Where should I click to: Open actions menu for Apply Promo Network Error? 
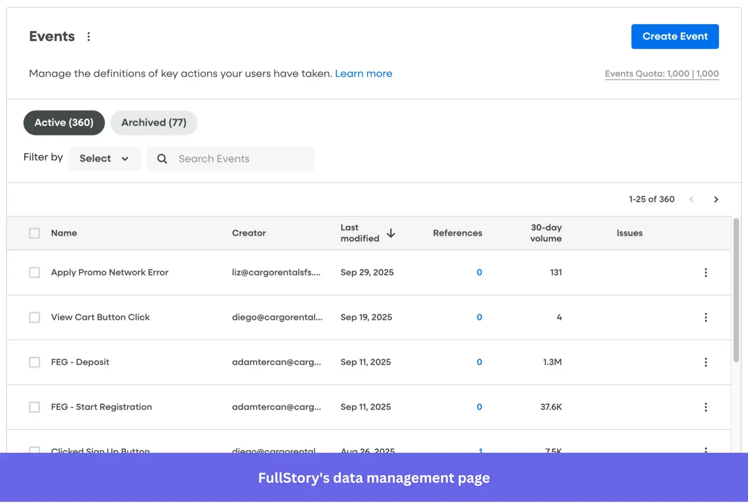706,272
